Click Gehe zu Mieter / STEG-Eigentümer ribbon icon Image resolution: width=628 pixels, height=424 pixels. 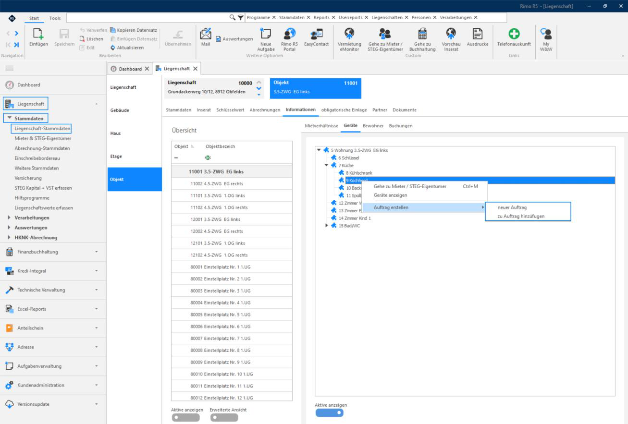[x=385, y=33]
